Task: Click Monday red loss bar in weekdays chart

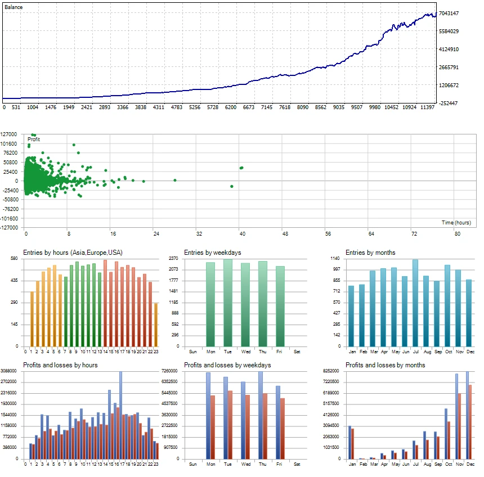Action: point(212,427)
